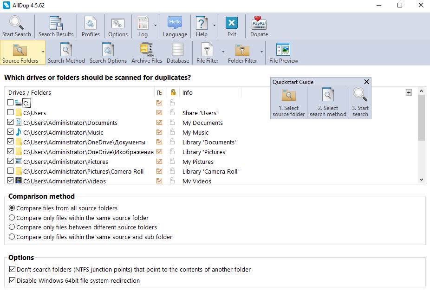The width and height of the screenshot is (430, 292).
Task: Switch to the Search Method tab
Action: point(66,53)
